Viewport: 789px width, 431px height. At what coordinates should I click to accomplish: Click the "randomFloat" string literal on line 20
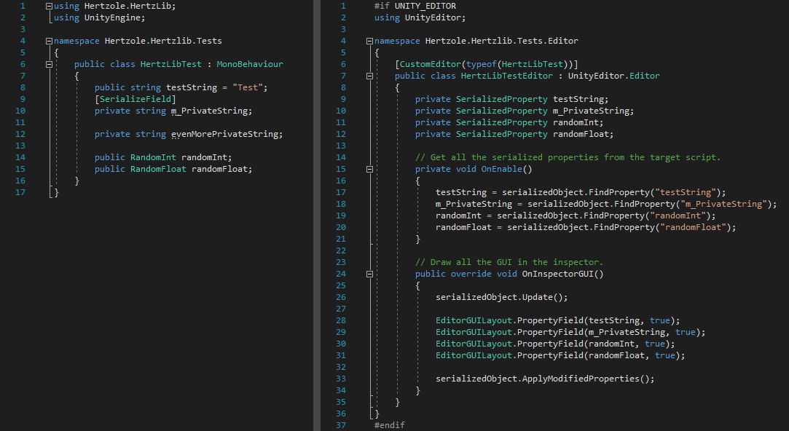[x=694, y=227]
